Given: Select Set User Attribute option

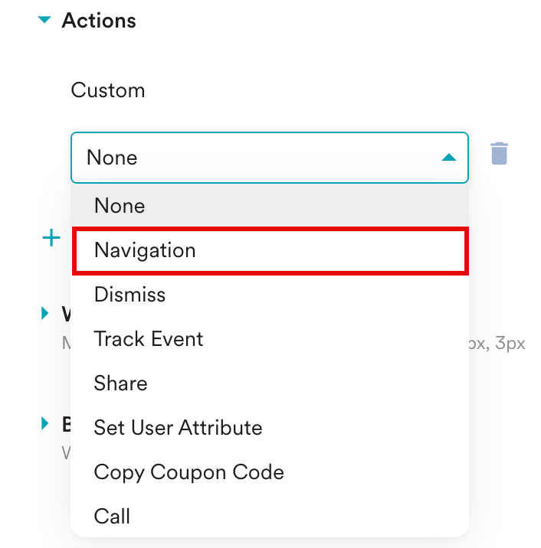Looking at the screenshot, I should click(178, 428).
